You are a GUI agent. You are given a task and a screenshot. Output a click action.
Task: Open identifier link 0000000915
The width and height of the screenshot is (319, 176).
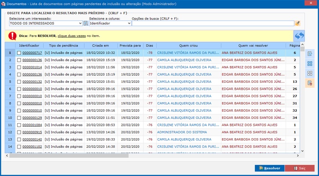32,132
